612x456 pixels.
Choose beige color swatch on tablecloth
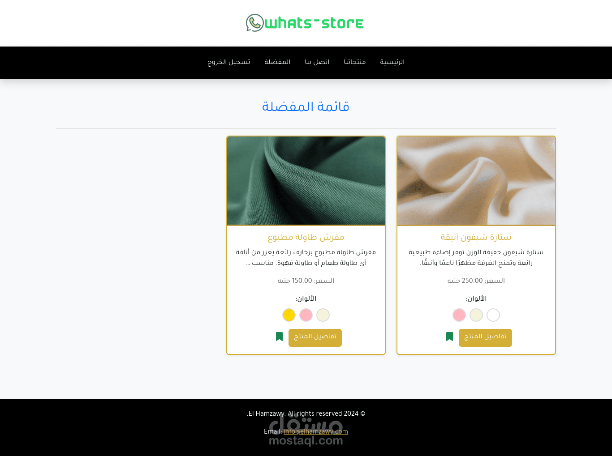tap(323, 315)
